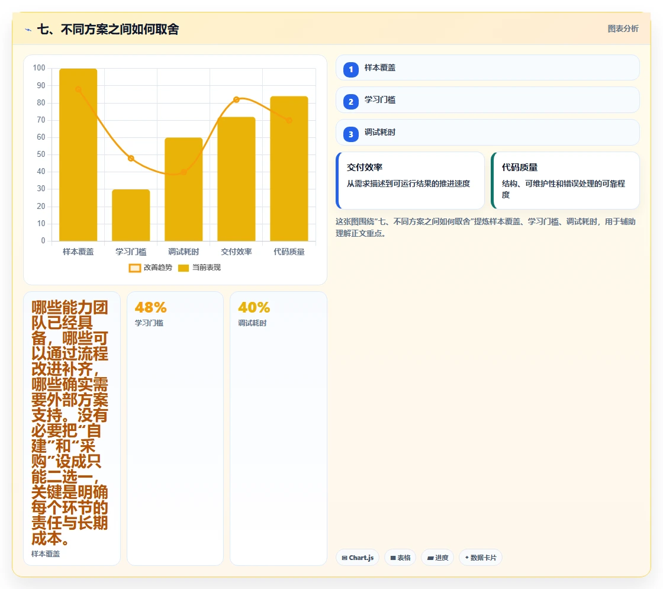Image resolution: width=663 pixels, height=589 pixels.
Task: Click the y-axis value 50
Action: point(41,155)
